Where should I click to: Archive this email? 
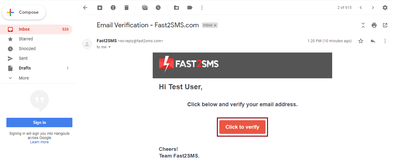click(100, 8)
